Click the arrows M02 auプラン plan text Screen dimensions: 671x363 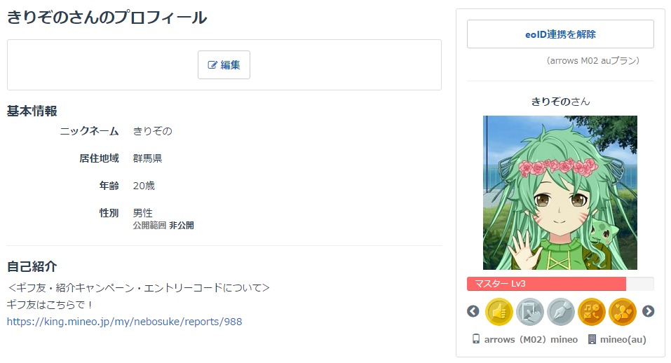(x=593, y=61)
